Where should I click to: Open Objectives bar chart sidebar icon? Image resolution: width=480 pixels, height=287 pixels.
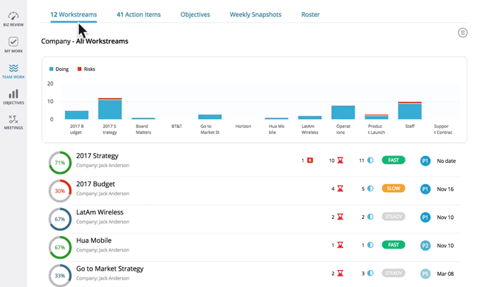click(13, 97)
